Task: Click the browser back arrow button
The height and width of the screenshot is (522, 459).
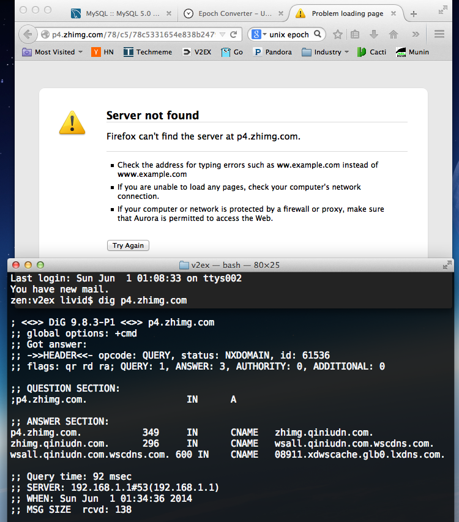Action: 28,34
